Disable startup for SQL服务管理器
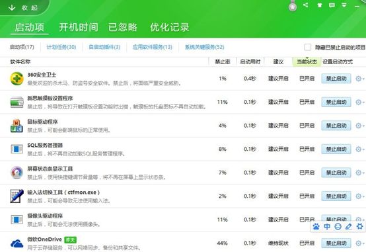The width and height of the screenshot is (366, 252). pos(336,149)
